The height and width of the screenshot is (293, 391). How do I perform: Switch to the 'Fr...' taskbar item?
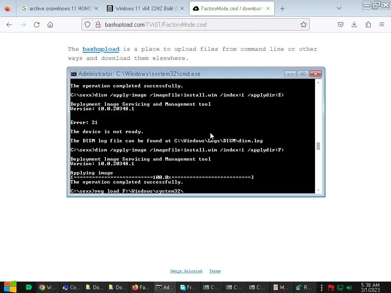tap(188, 287)
